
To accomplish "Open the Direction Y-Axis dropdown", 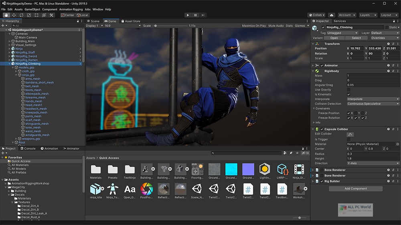I will tap(373, 163).
